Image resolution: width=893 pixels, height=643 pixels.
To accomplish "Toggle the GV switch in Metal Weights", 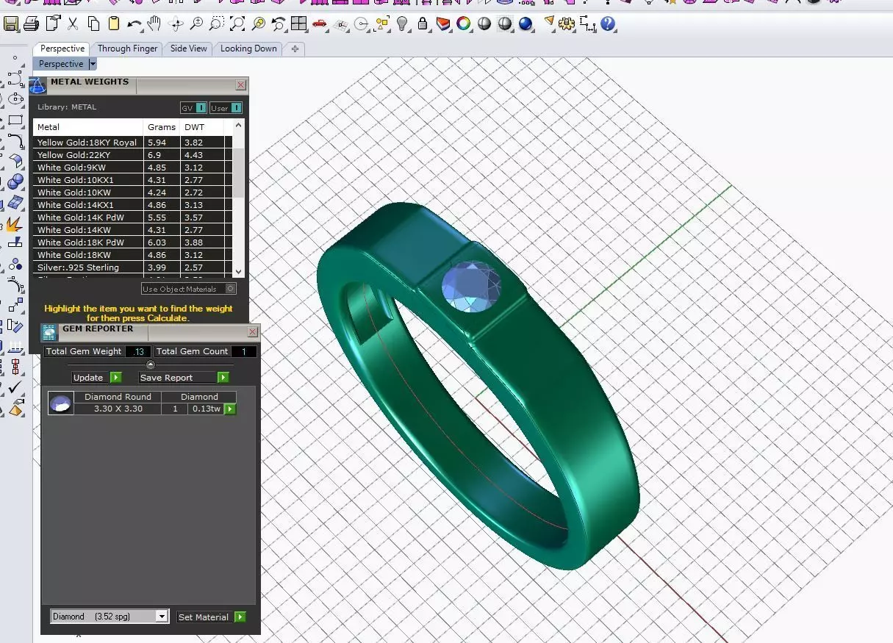I will [193, 108].
